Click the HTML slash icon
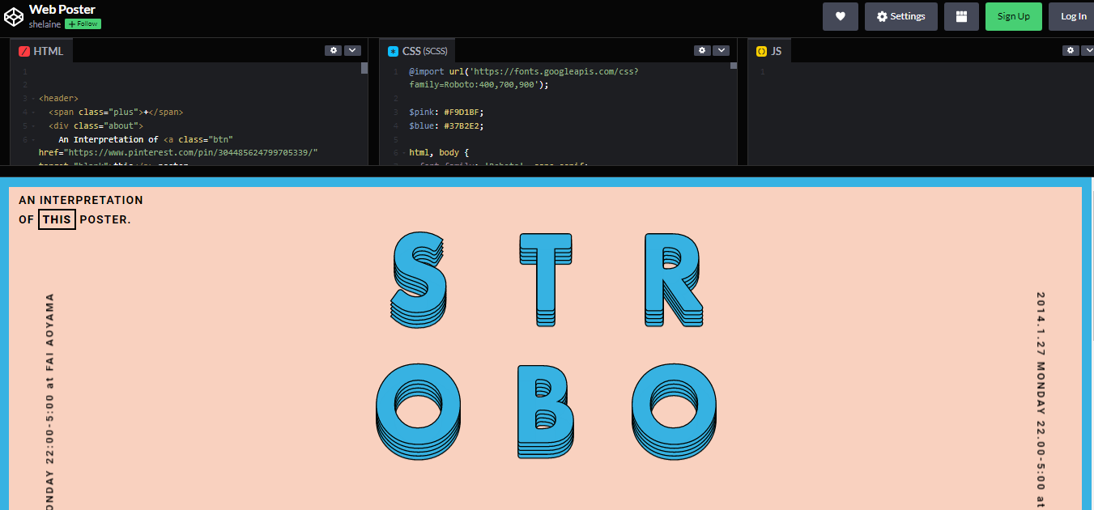 (x=24, y=51)
